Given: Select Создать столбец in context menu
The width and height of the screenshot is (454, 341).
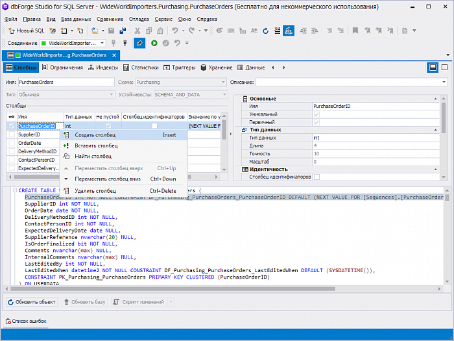Looking at the screenshot, I should (x=124, y=135).
